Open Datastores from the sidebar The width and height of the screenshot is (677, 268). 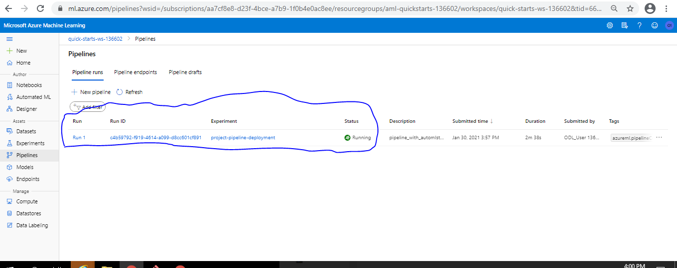click(29, 213)
